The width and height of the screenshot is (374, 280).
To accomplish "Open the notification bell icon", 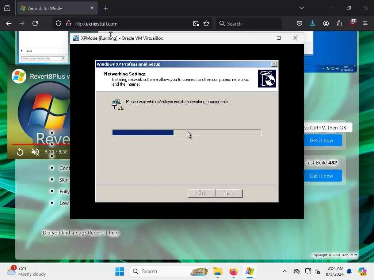I will pos(349,271).
